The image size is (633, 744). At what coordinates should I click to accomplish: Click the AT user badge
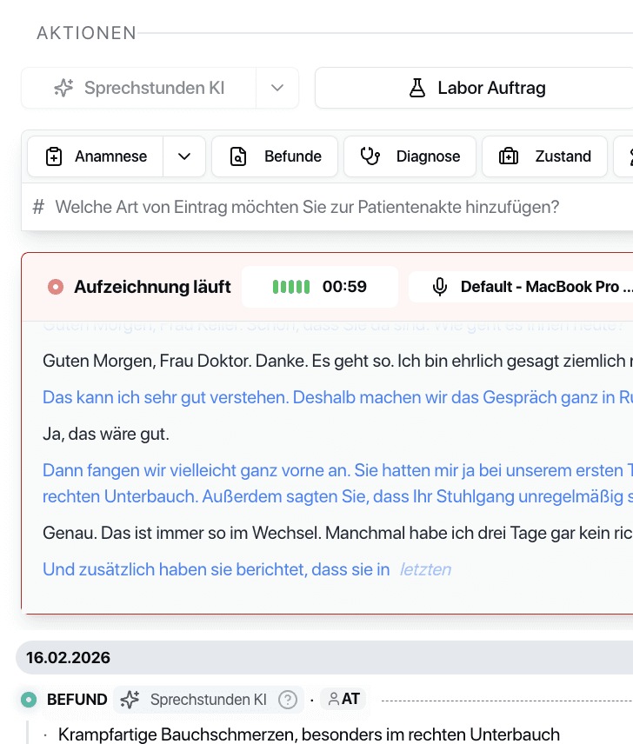343,699
